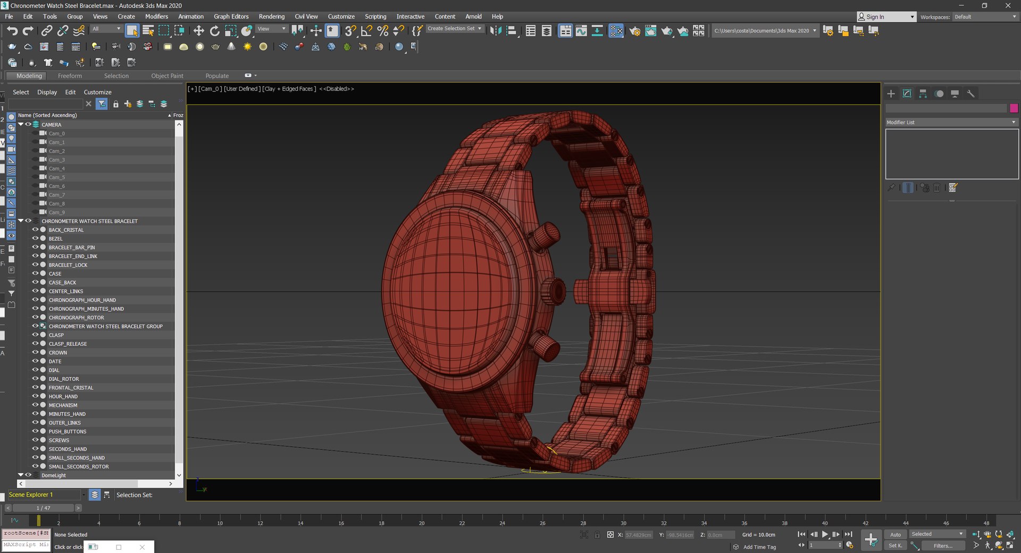Open the Rendered Frame Window

pos(650,31)
